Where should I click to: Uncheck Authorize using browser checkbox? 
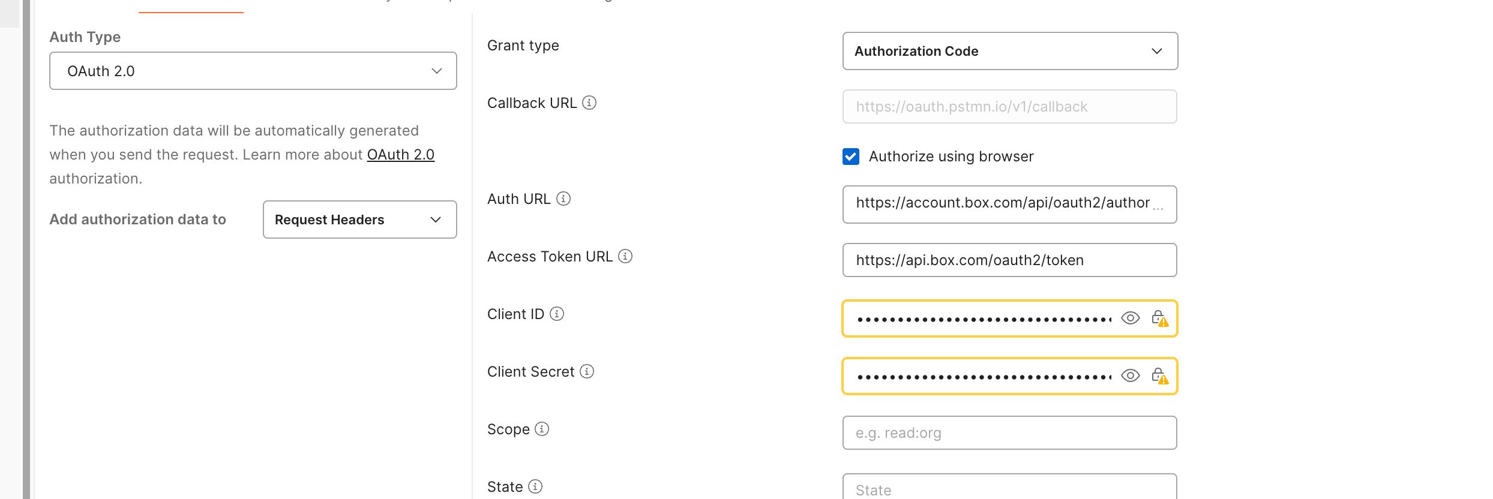pos(851,157)
